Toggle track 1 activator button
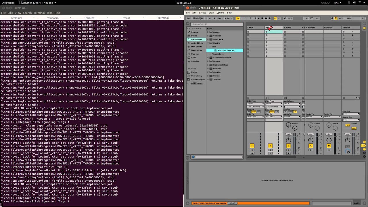Image resolution: width=368 pixels, height=207 pixels. pos(252,146)
